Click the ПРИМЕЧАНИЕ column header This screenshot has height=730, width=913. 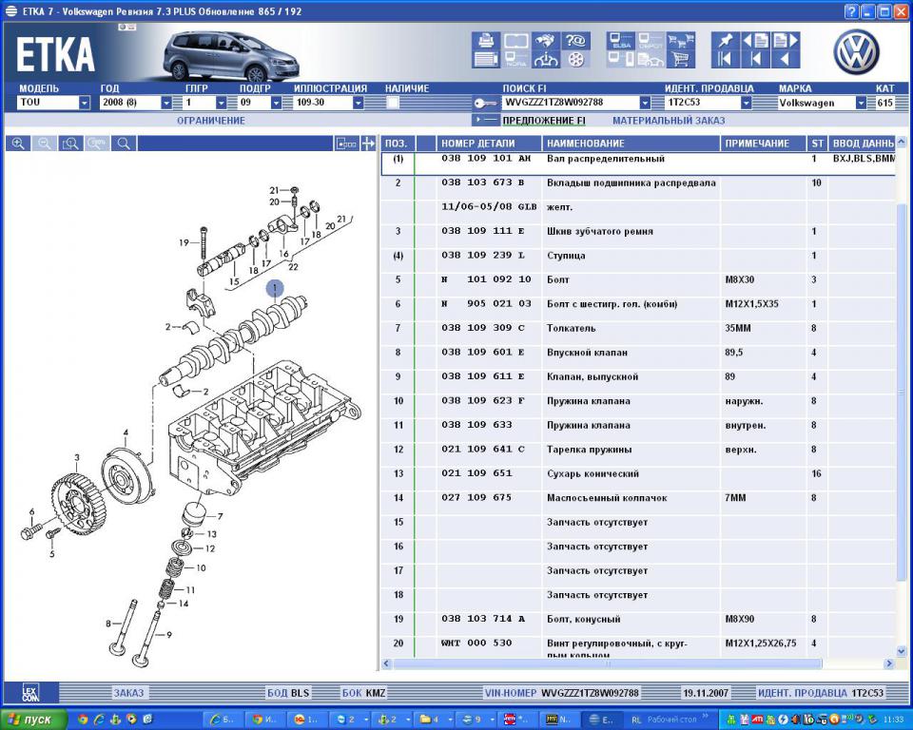pyautogui.click(x=763, y=144)
